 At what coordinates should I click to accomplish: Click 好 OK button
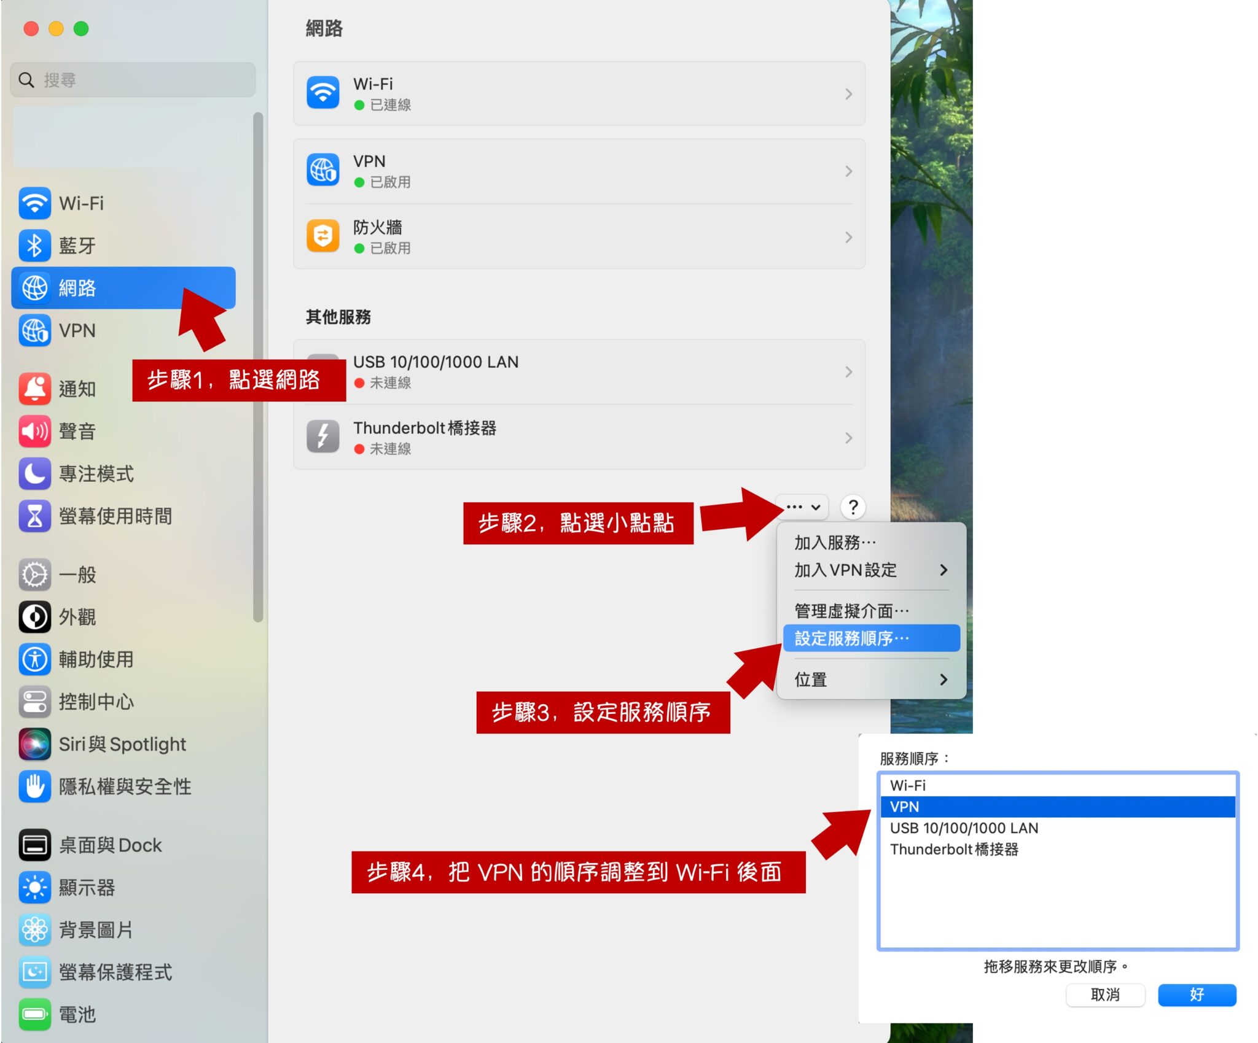coord(1197,995)
